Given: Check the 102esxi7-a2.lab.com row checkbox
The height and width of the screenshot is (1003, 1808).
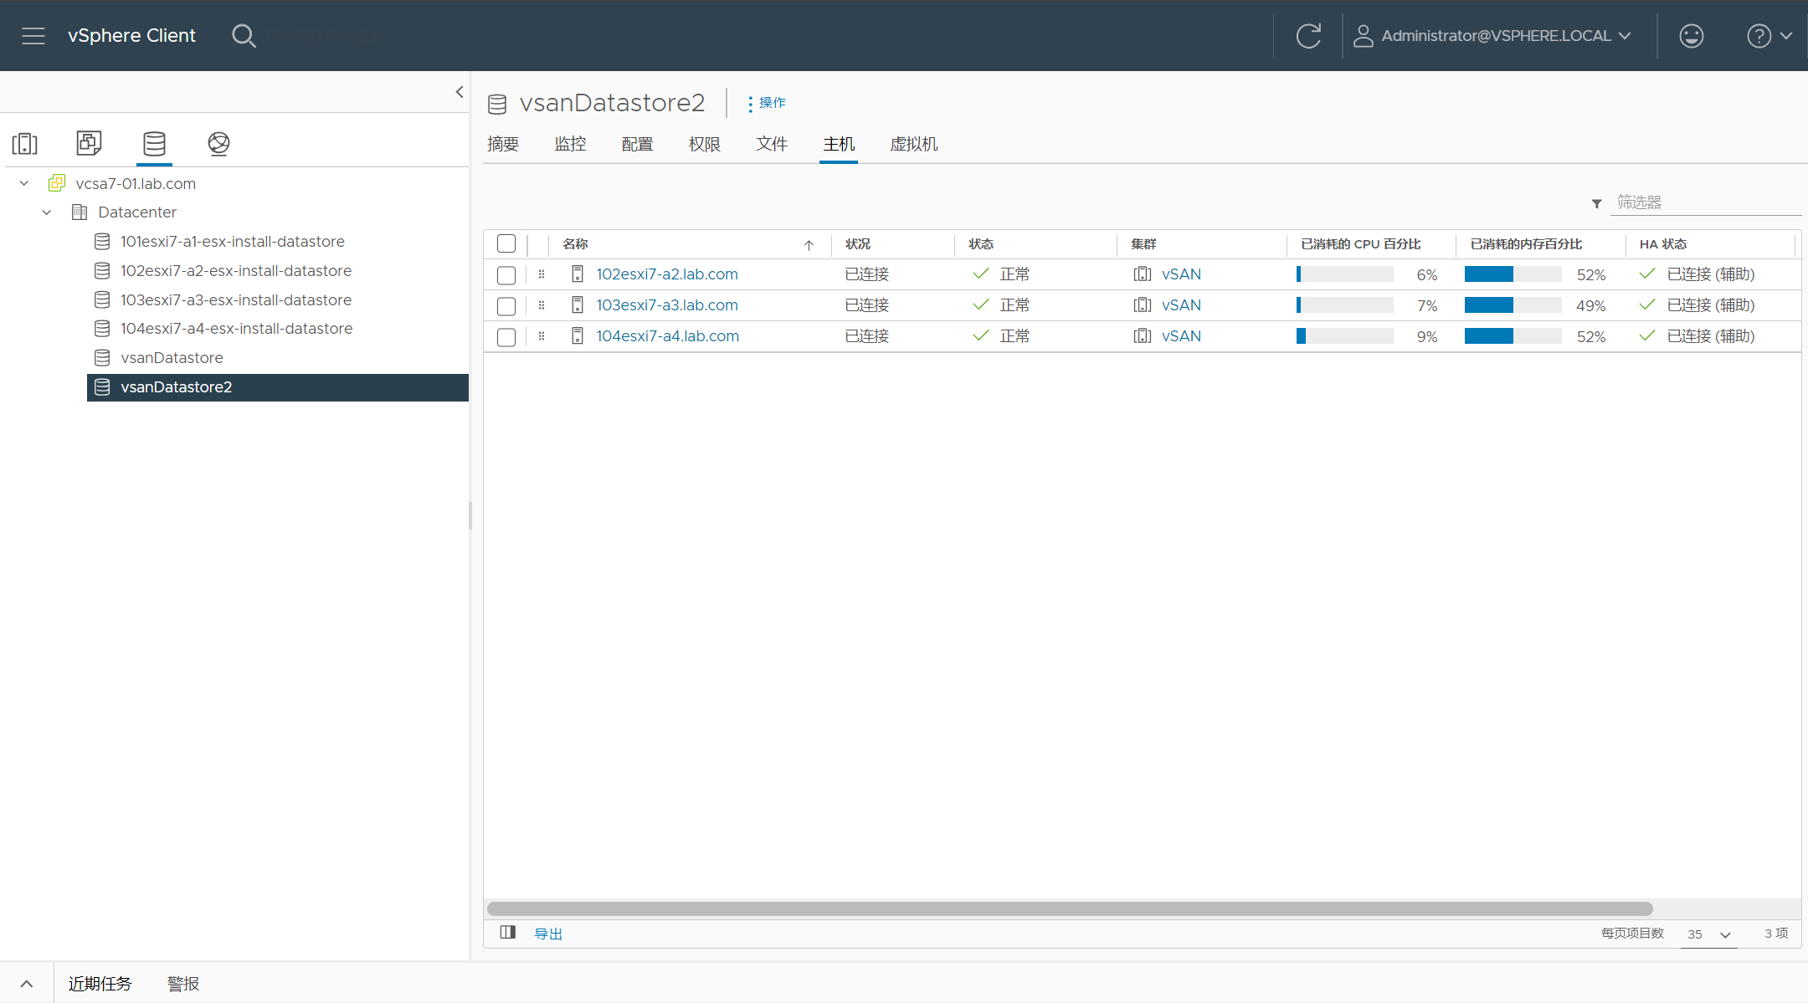Looking at the screenshot, I should click(506, 275).
